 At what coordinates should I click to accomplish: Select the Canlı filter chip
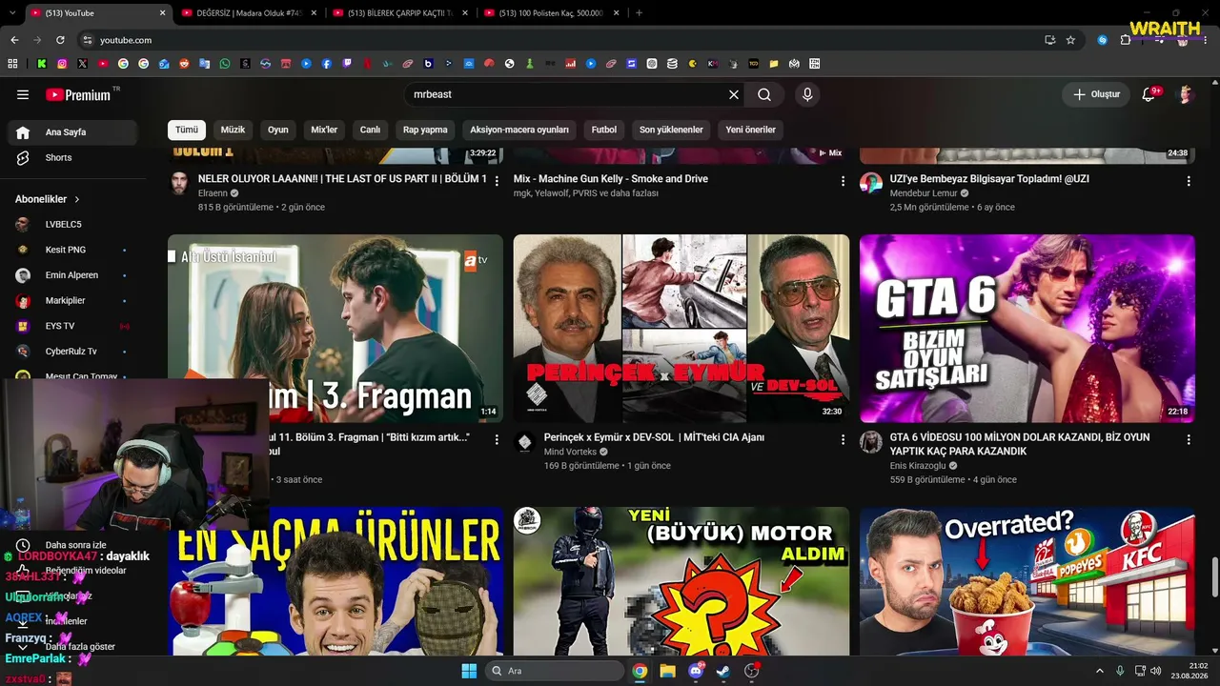point(370,130)
